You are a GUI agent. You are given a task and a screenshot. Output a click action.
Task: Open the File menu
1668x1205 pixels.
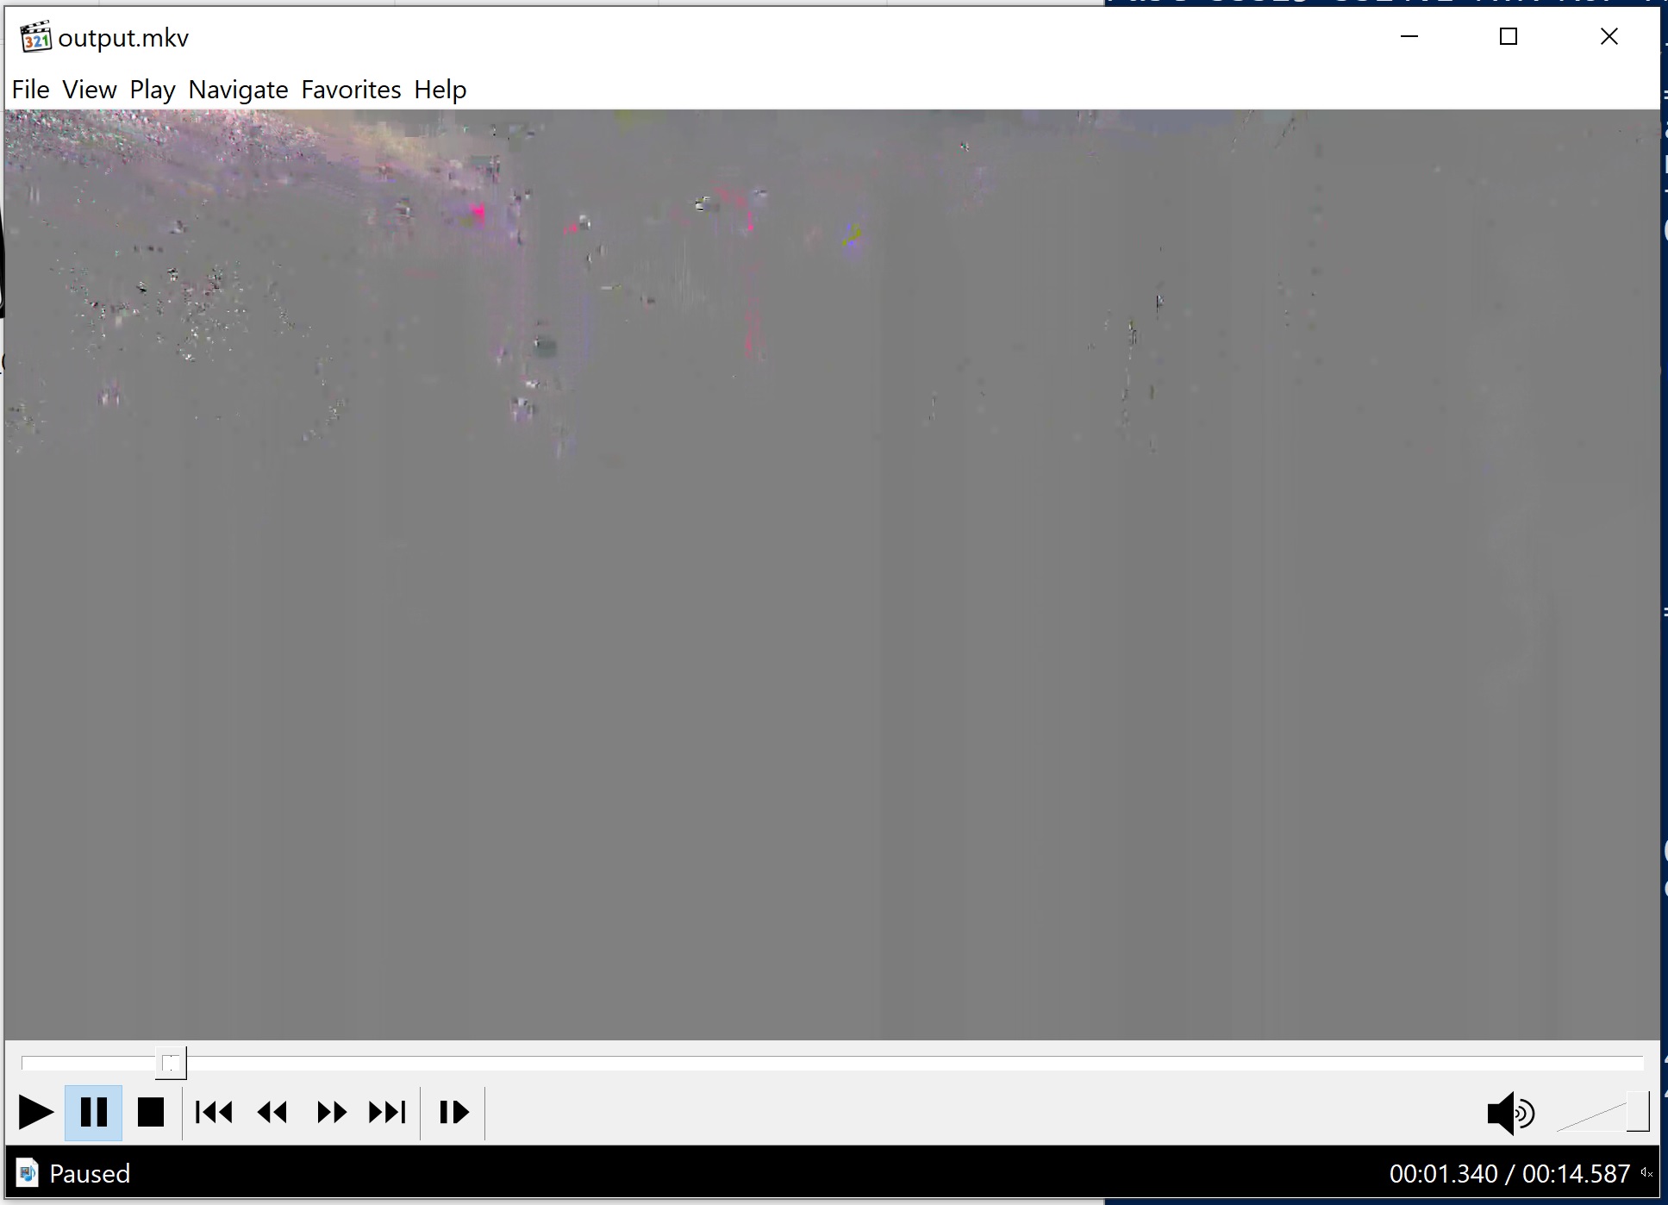click(x=30, y=90)
